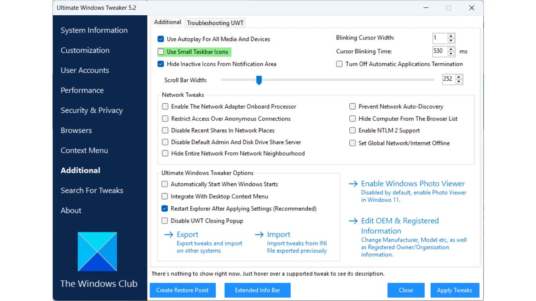Enable Turn Off Automatic Applications Termination

coord(339,64)
